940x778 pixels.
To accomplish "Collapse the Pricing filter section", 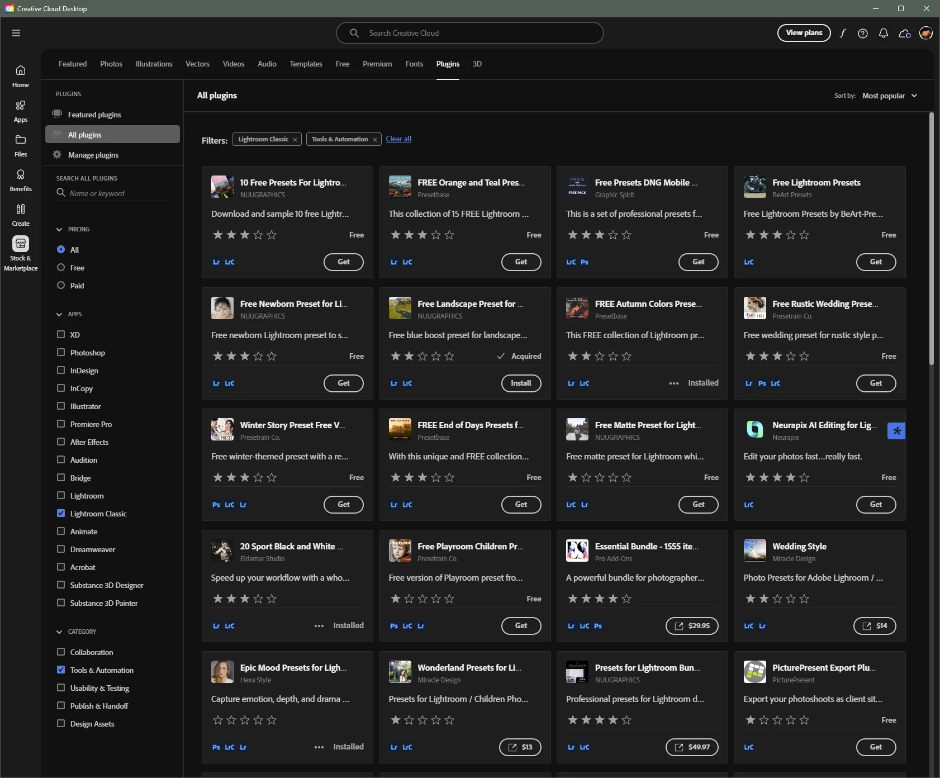I will click(59, 230).
